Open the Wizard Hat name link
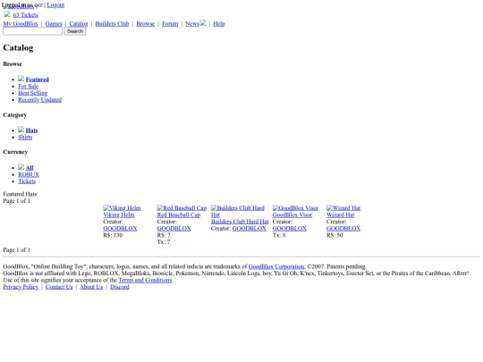 (341, 215)
